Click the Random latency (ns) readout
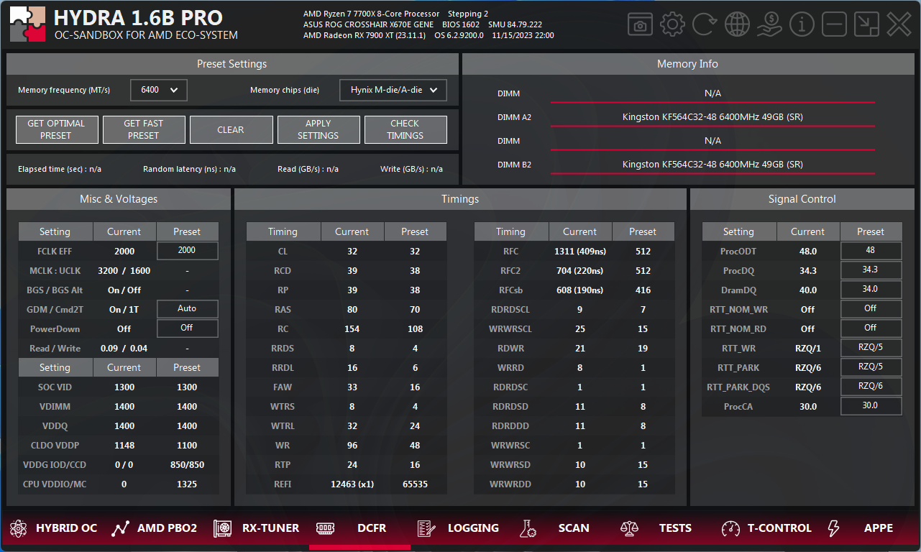Image resolution: width=921 pixels, height=552 pixels. click(189, 170)
